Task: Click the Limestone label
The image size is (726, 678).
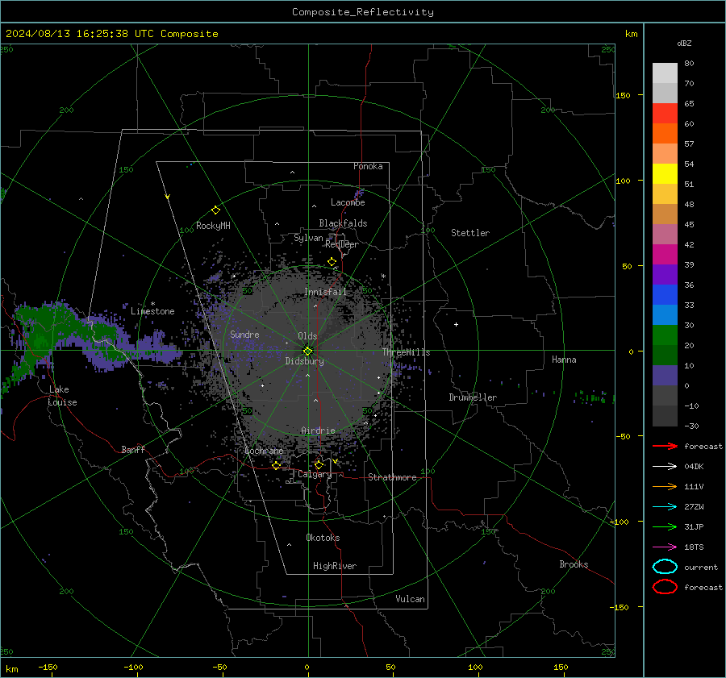Action: coord(152,311)
